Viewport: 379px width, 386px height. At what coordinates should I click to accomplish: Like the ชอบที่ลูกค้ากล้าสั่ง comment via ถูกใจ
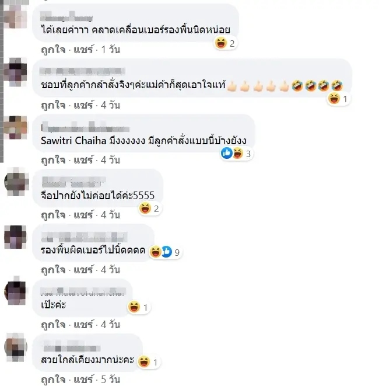(53, 105)
